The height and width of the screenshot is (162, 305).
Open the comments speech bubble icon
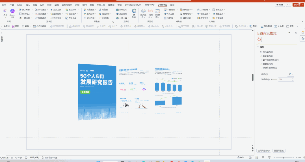[x=289, y=5]
